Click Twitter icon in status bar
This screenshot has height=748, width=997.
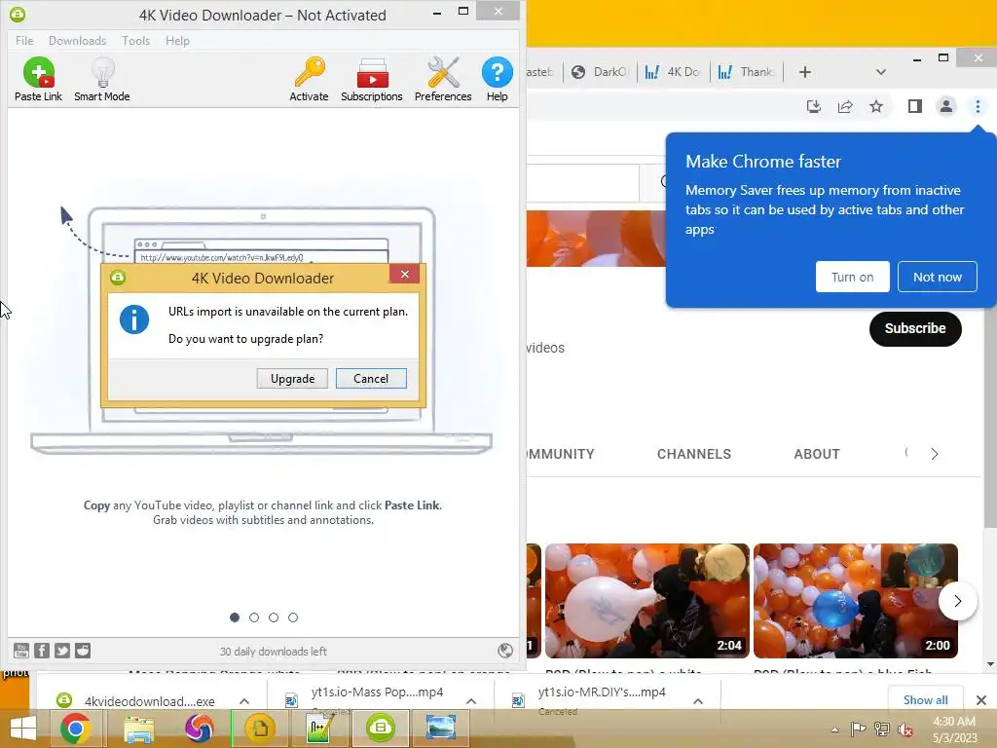(x=62, y=650)
